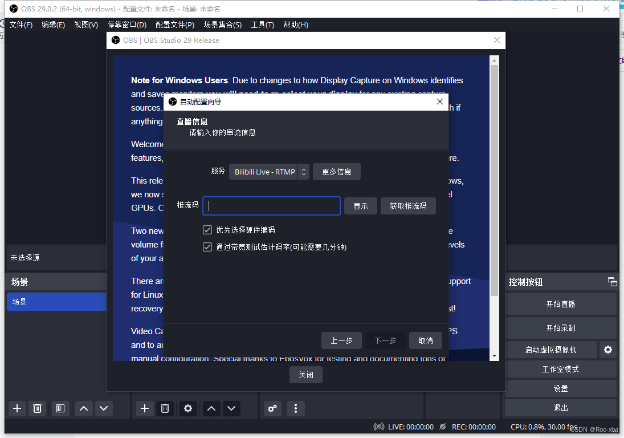The height and width of the screenshot is (438, 624).
Task: Click 退出 to exit OBS
Action: (x=561, y=408)
